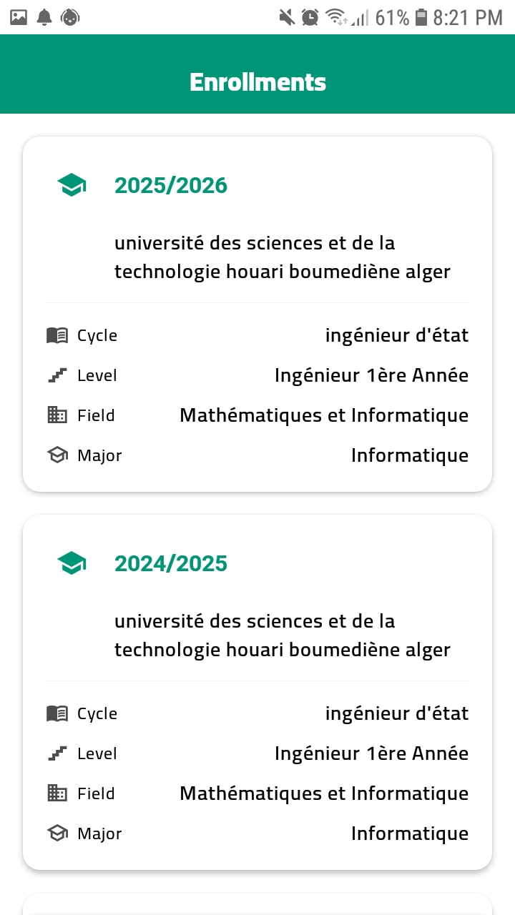Select the university name in the 2024/2025 card
Screen dimensions: 515x915
(x=283, y=635)
